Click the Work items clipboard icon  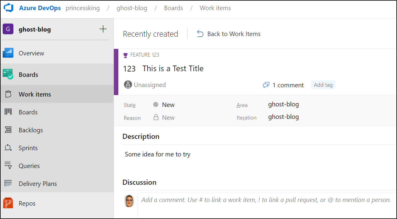[8, 94]
